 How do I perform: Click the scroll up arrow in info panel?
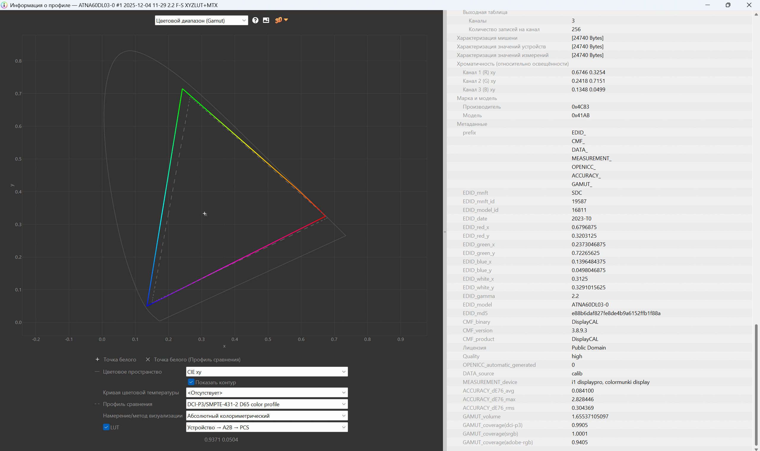tap(756, 14)
